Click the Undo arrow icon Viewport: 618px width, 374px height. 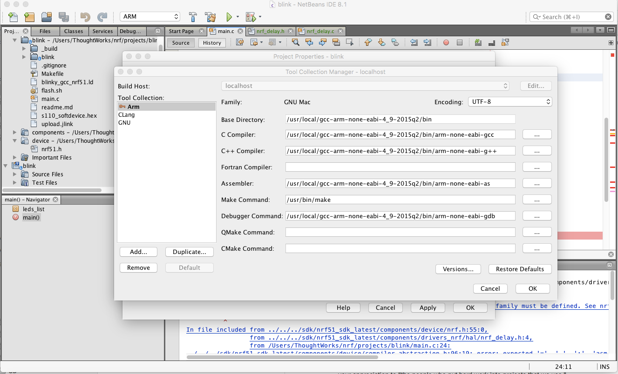point(85,17)
